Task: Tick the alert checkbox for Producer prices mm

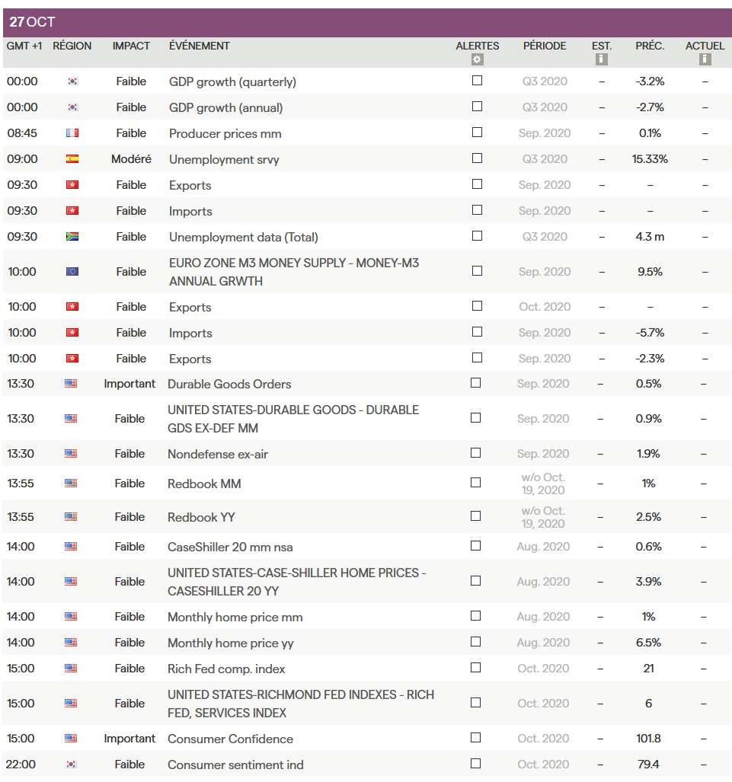Action: pyautogui.click(x=477, y=132)
